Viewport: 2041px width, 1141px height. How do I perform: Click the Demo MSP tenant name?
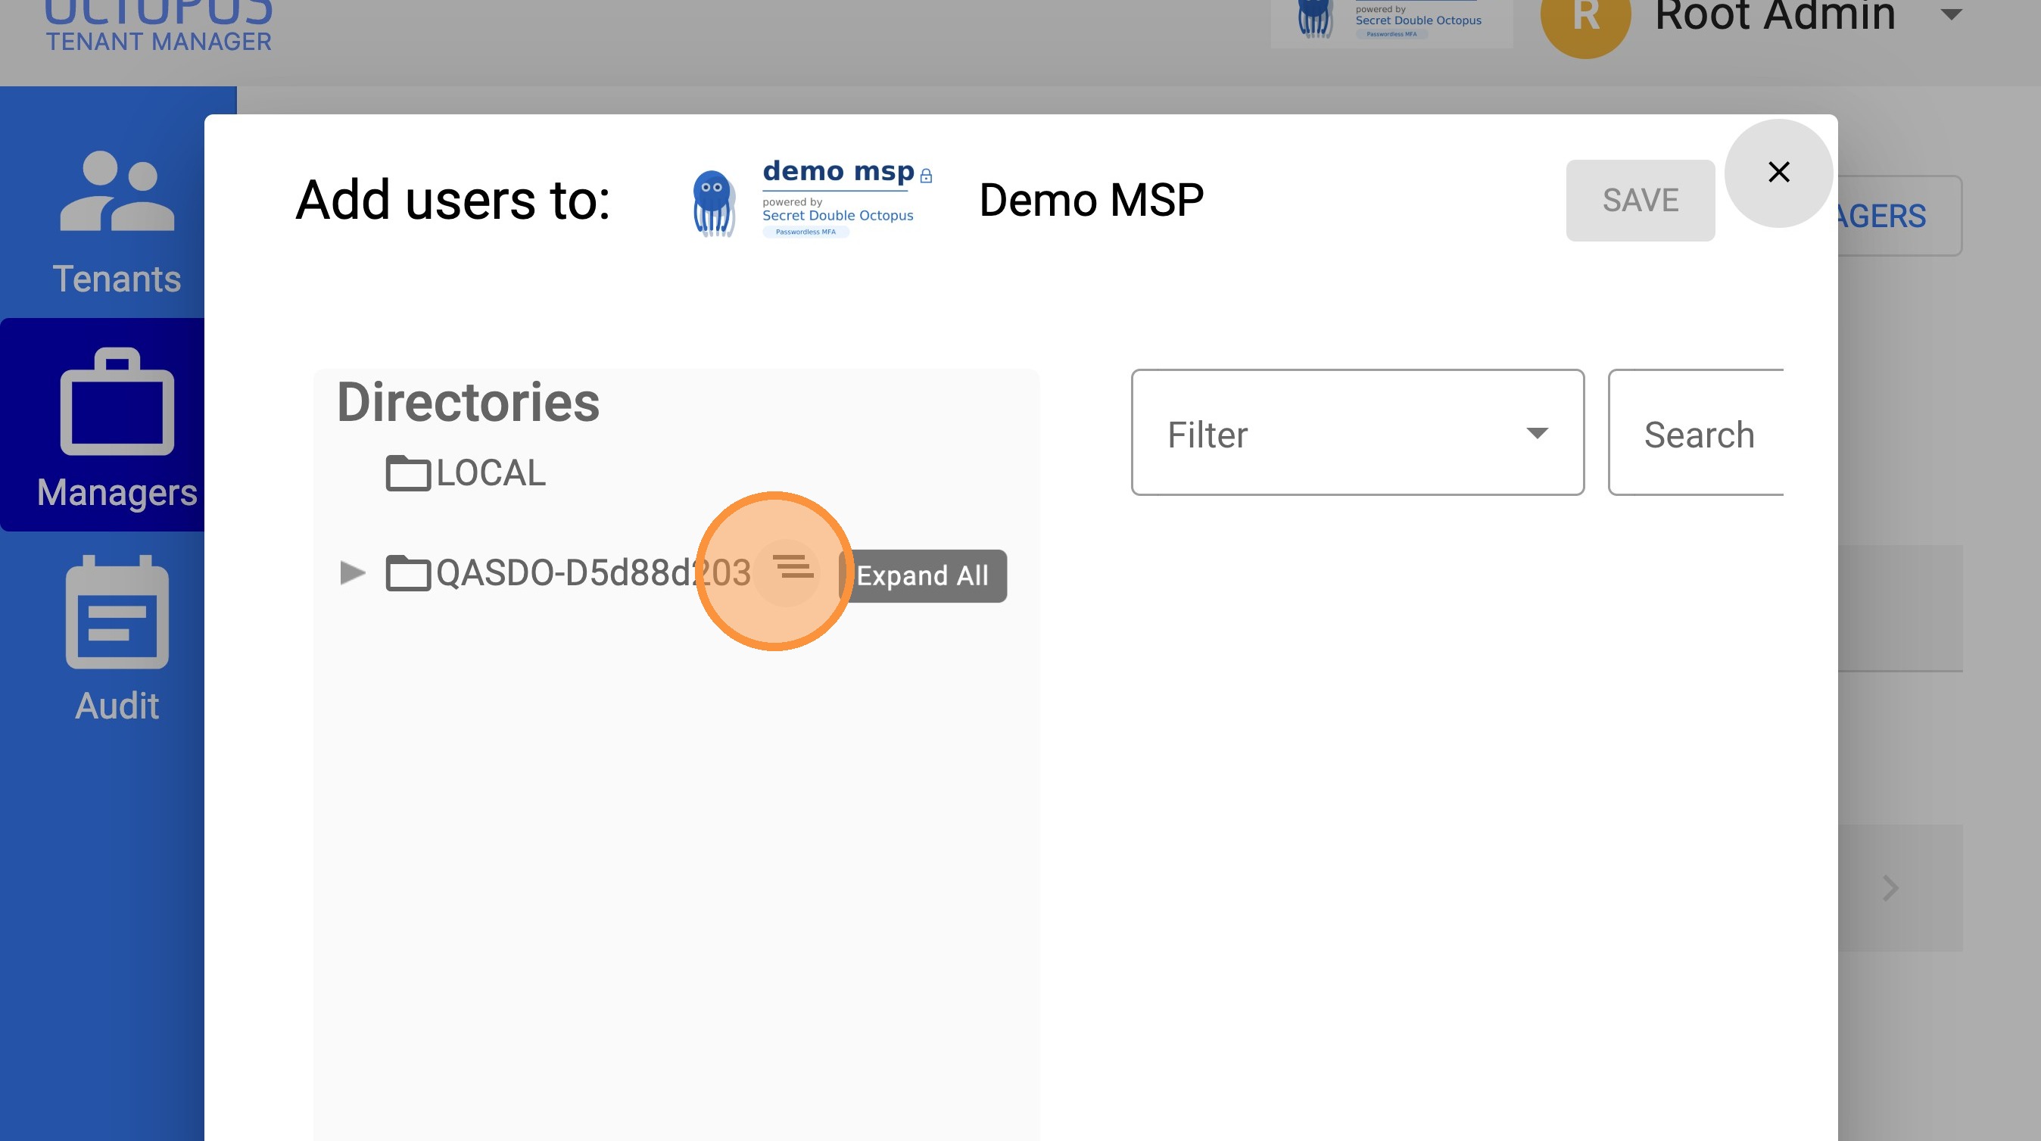pyautogui.click(x=1091, y=200)
